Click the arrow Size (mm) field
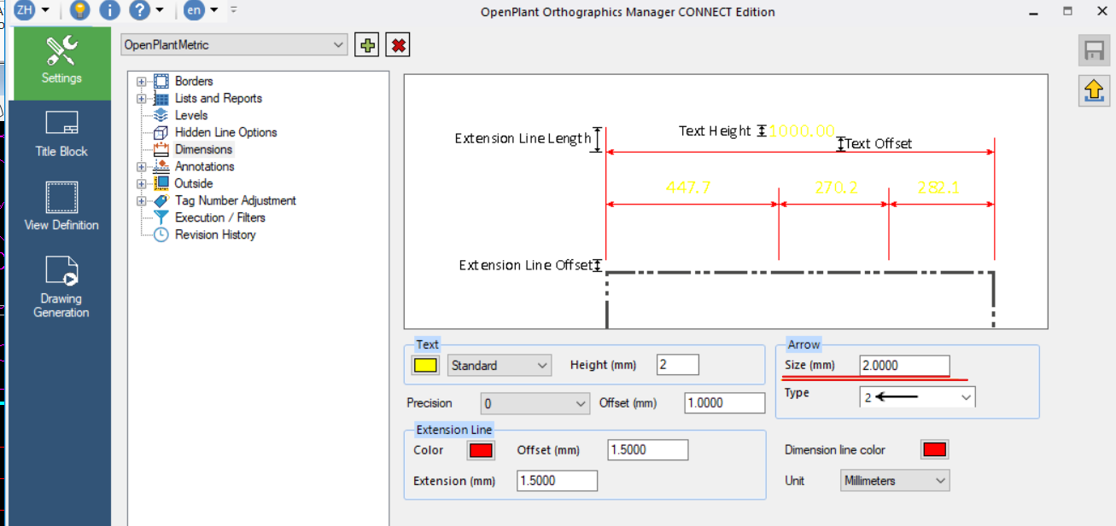The width and height of the screenshot is (1116, 526). (x=904, y=366)
